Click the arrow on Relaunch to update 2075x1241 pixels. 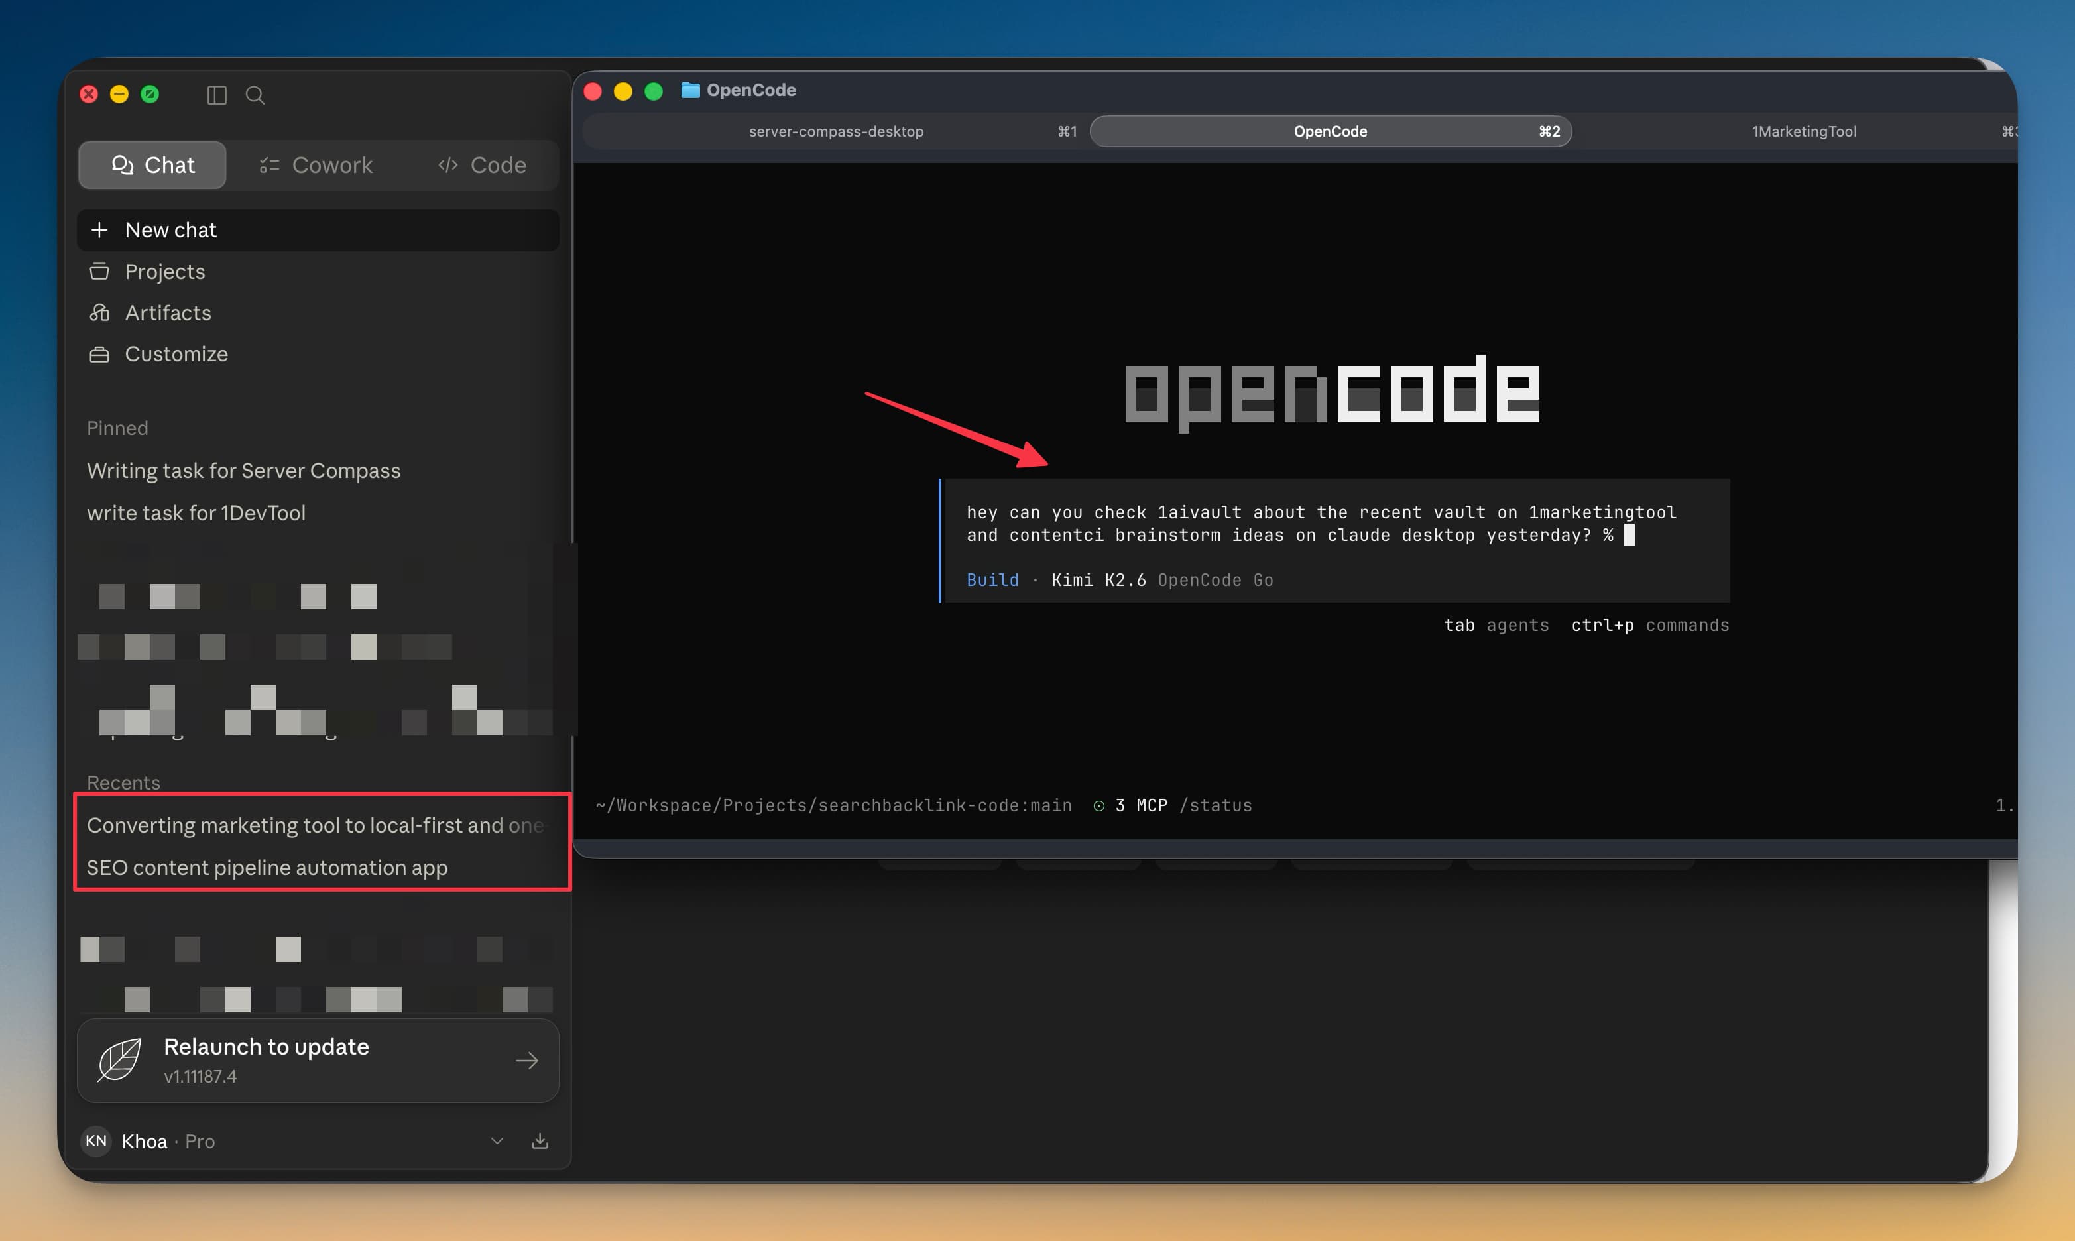click(526, 1061)
